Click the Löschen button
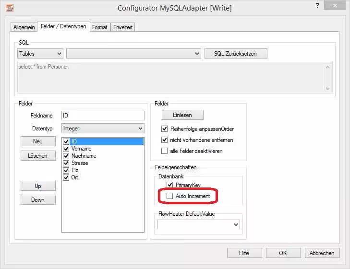Screen dimensions: 350x269 point(38,156)
